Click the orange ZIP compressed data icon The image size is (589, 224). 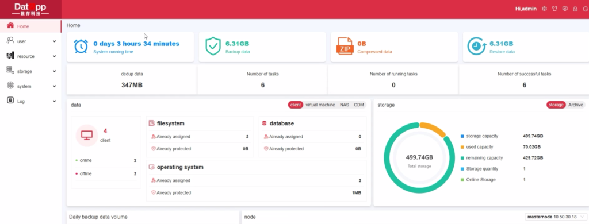point(345,47)
